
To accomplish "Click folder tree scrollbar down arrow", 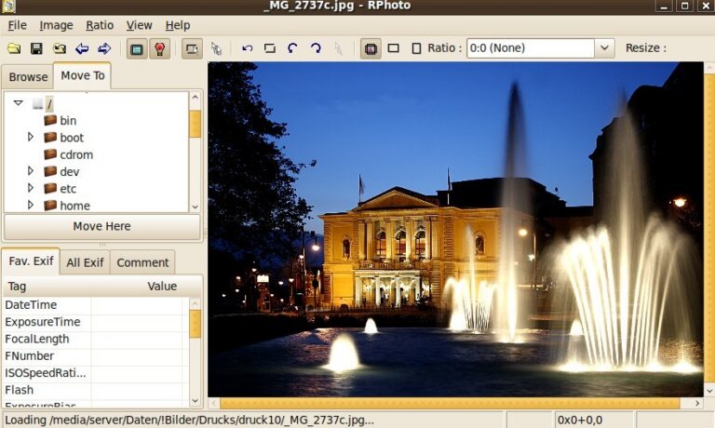I will point(196,207).
